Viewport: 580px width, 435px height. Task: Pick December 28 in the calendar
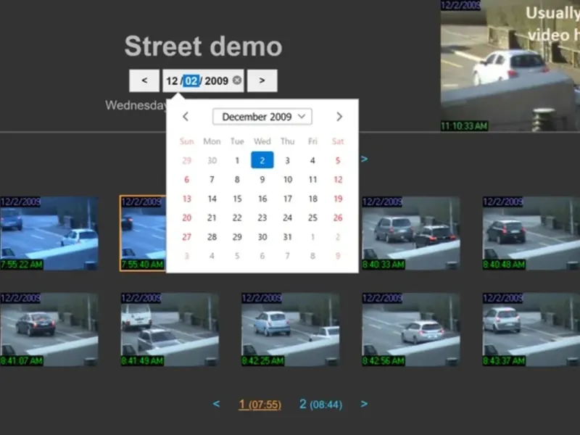tap(212, 237)
